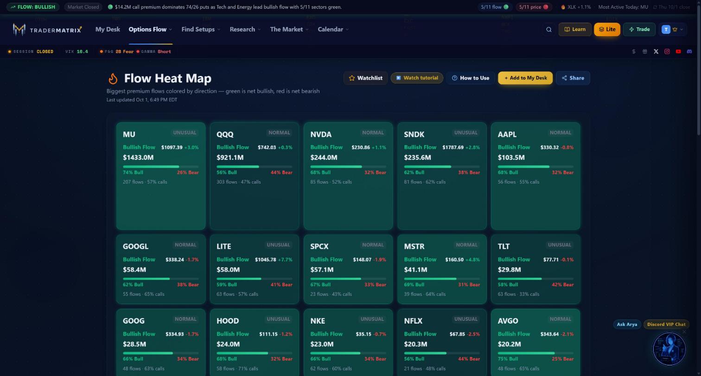
Task: Click the gift icon
Action: [x=644, y=51]
